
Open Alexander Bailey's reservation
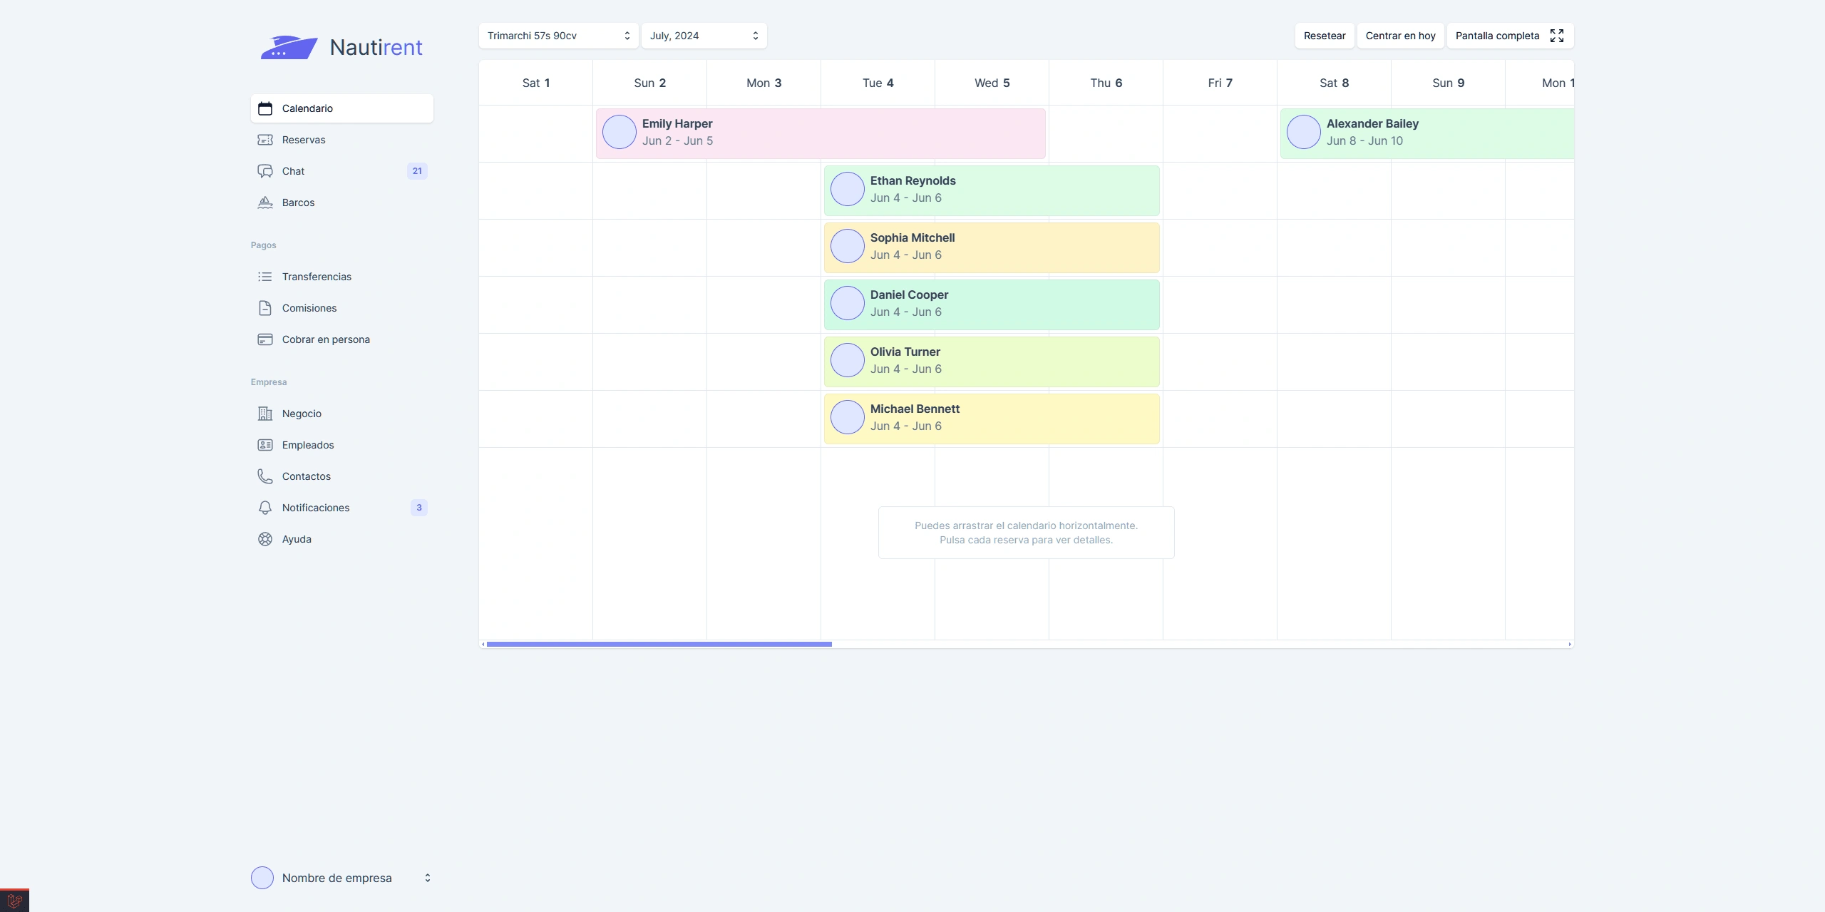tap(1427, 133)
